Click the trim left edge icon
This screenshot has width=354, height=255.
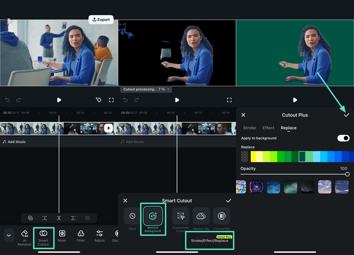tap(45, 218)
